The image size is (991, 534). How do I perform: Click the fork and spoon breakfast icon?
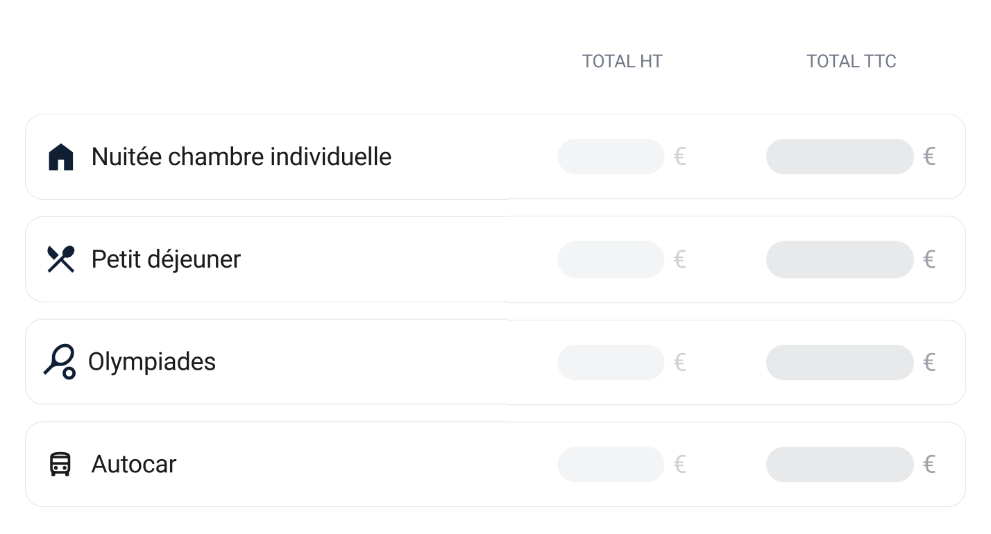[61, 259]
